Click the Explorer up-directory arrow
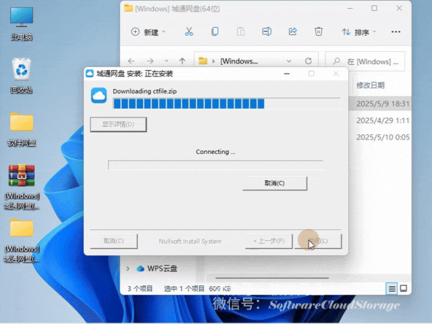This screenshot has height=324, width=432. [182, 61]
